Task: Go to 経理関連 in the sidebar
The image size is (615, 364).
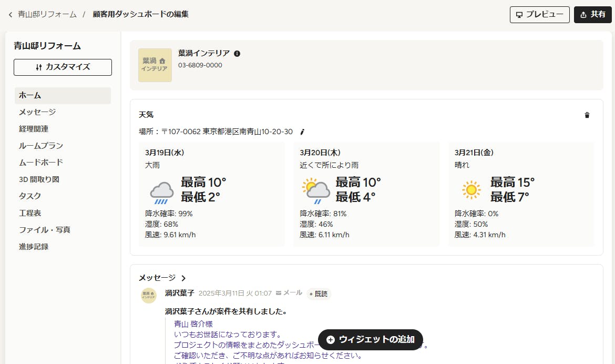Action: click(x=34, y=129)
